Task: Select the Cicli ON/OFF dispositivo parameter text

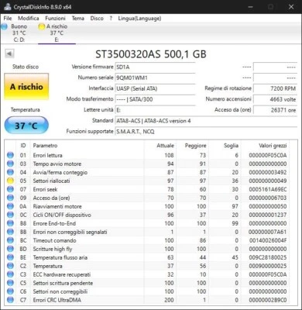Action: (62, 215)
